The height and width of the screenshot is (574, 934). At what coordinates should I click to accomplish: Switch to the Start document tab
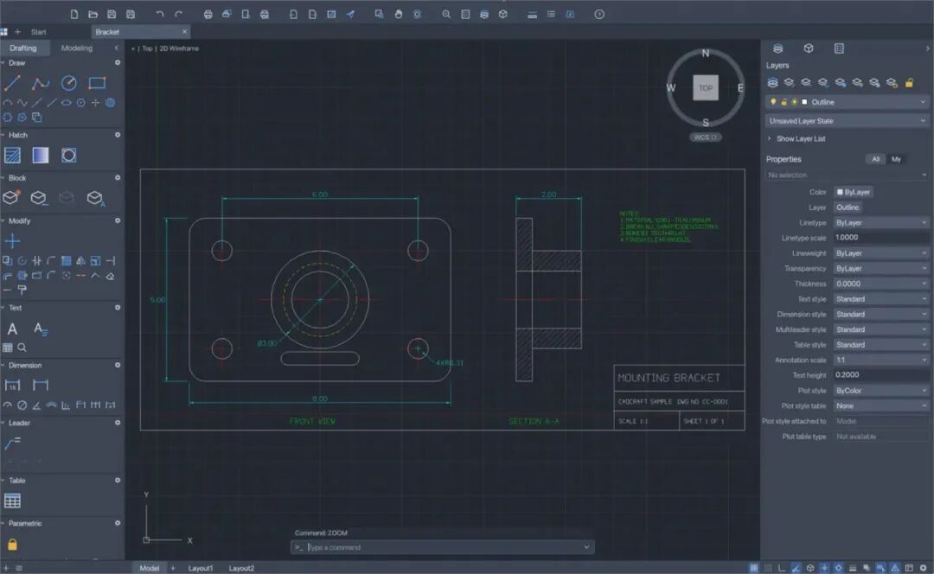tap(39, 32)
